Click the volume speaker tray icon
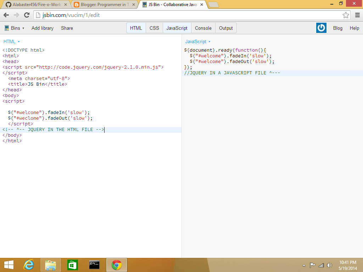Image resolution: width=363 pixels, height=272 pixels. tap(329, 265)
